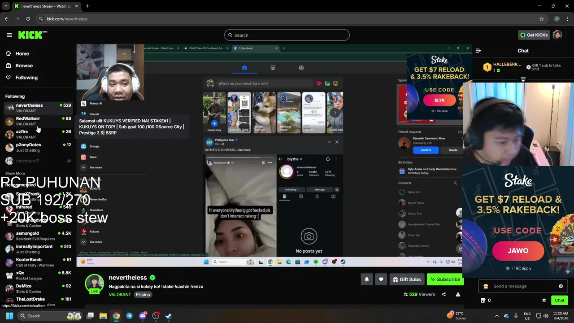Click the Get KICKs button
Image resolution: width=574 pixels, height=323 pixels.
coord(534,35)
